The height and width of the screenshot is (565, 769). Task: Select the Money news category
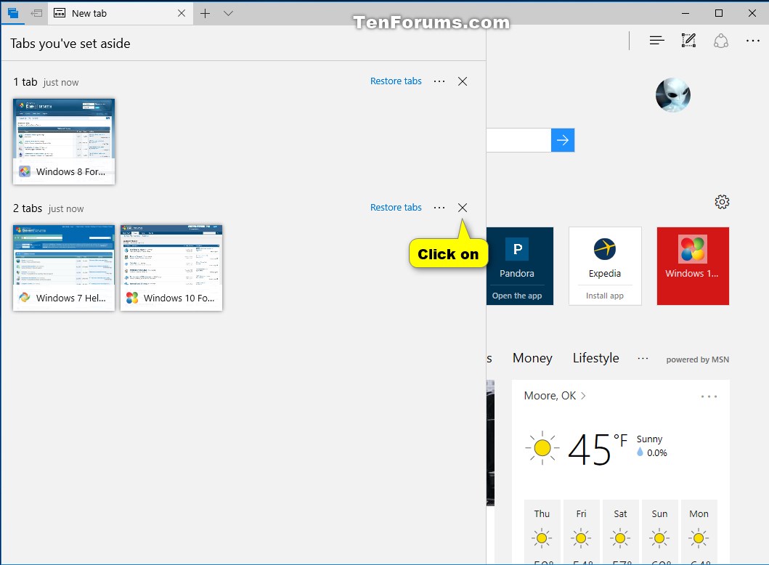[532, 358]
